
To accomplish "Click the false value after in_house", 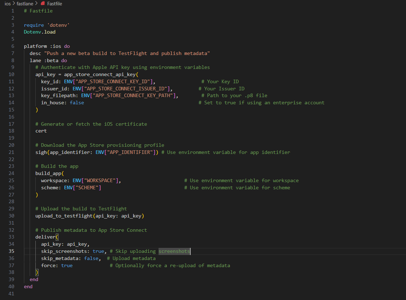I will coord(78,102).
